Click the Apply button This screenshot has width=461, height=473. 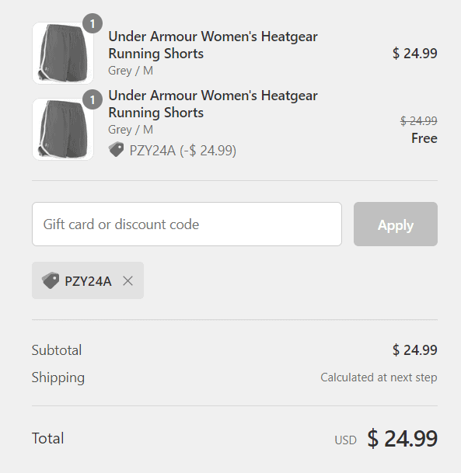coord(396,224)
